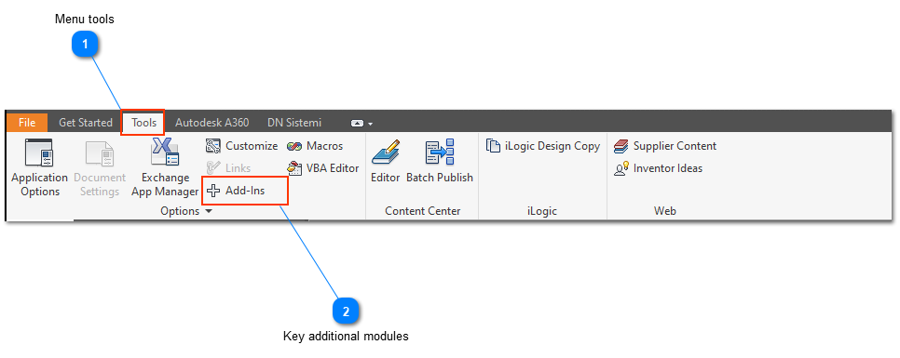Image resolution: width=900 pixels, height=358 pixels.
Task: Click the Content Center panel label
Action: tap(422, 211)
